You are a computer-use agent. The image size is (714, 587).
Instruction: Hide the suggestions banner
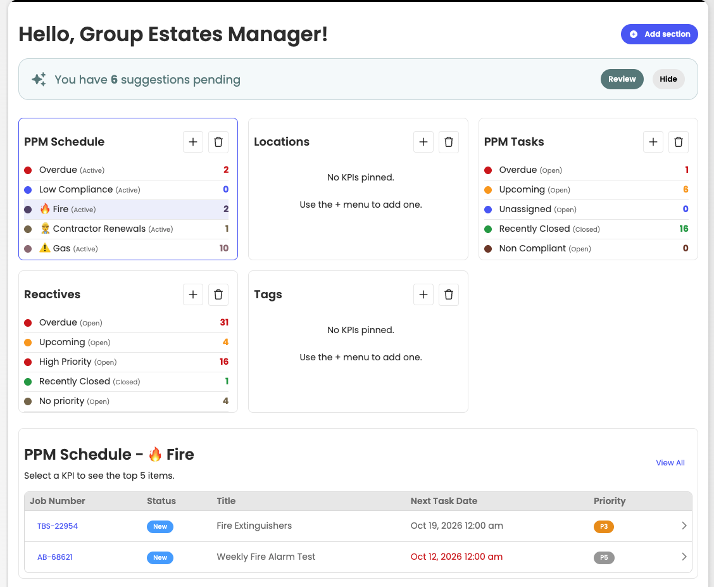[668, 79]
